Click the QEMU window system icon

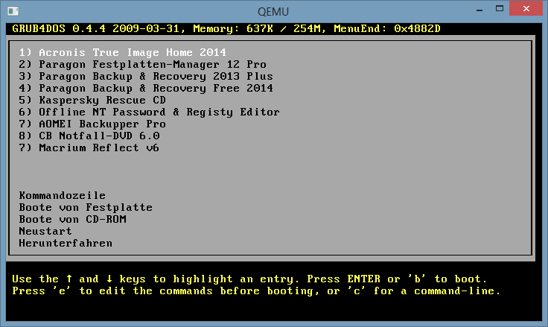tap(13, 11)
